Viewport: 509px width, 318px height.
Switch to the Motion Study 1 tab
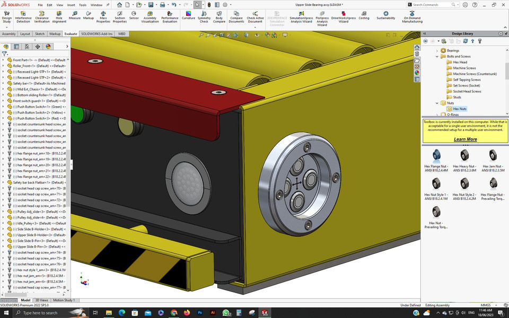tap(64, 300)
